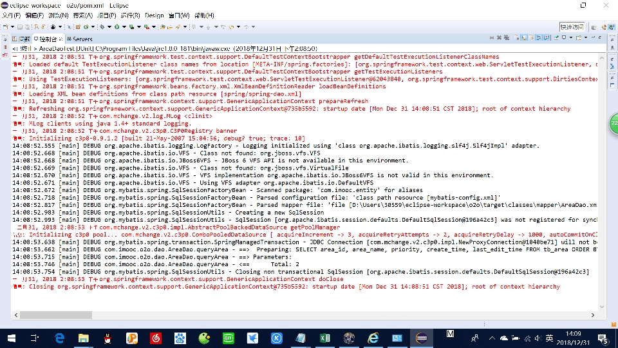
Task: Click Open Console icon in console toolbar
Action: [579, 37]
